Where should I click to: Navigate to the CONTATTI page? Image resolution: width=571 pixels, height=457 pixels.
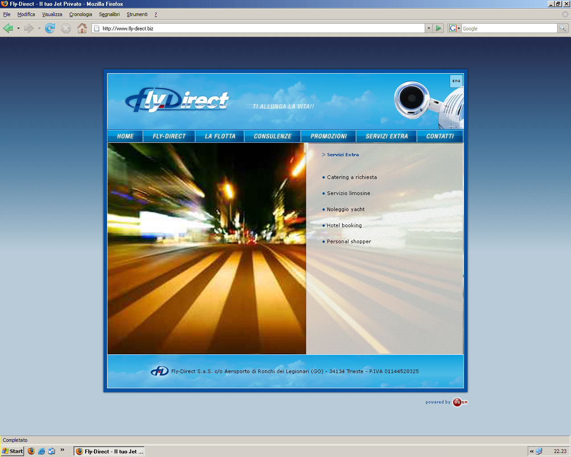[440, 137]
